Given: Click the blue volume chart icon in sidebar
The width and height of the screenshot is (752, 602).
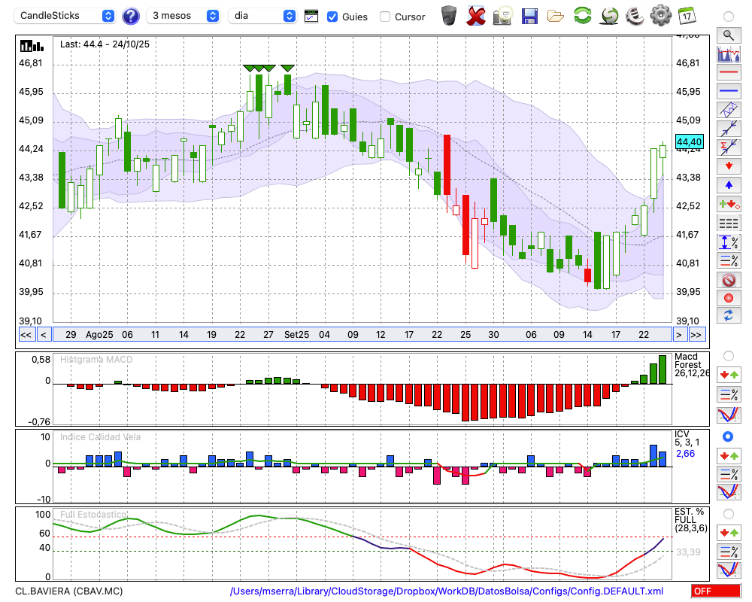Looking at the screenshot, I should 729,53.
